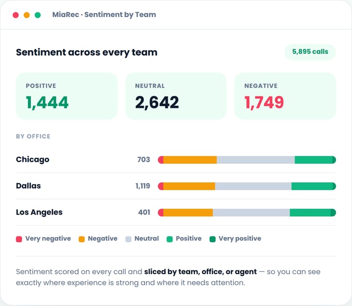
Task: Click the 'Very negative' legend label
Action: pyautogui.click(x=48, y=239)
